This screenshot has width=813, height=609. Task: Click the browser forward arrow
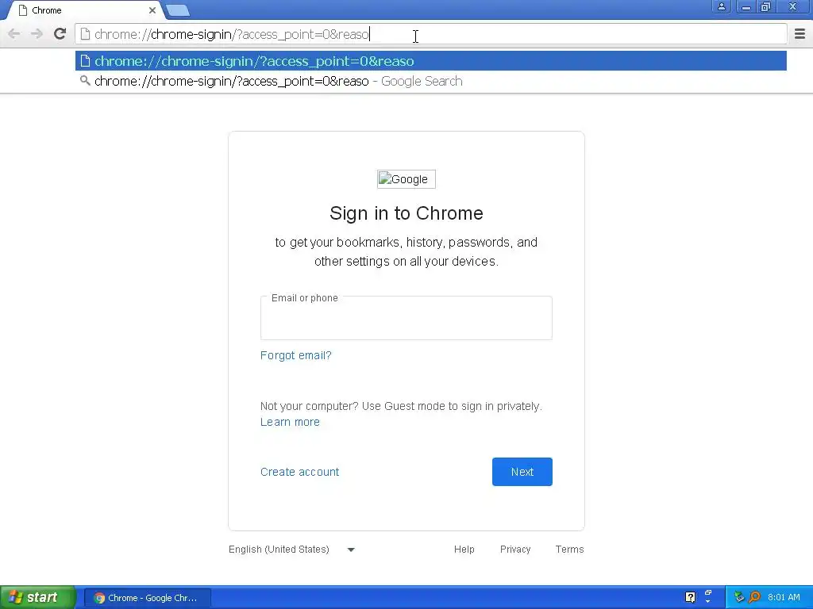coord(37,34)
